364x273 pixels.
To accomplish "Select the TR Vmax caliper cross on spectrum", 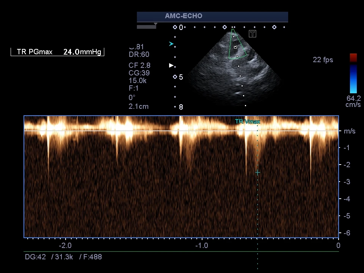I will (x=257, y=173).
